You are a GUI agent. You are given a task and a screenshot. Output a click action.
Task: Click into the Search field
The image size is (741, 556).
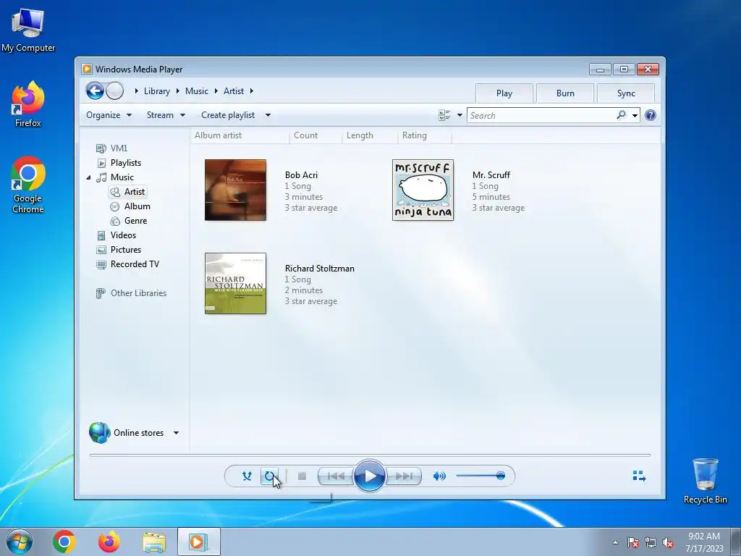[x=541, y=115]
